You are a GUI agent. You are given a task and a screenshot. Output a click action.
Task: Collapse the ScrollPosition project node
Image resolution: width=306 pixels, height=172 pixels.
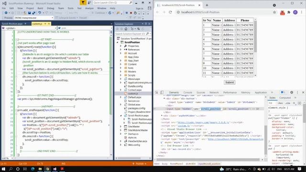[118, 43]
